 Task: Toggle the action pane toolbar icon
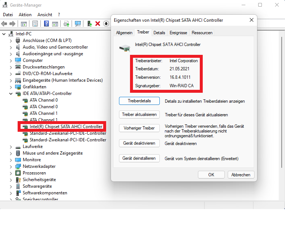pos(55,24)
